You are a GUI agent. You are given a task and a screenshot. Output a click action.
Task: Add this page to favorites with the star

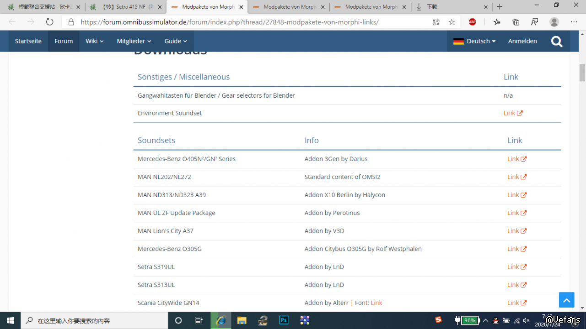(452, 22)
